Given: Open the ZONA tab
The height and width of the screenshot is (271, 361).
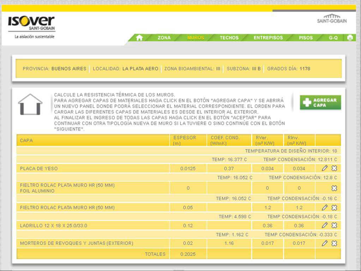Looking at the screenshot, I should click(x=164, y=38).
